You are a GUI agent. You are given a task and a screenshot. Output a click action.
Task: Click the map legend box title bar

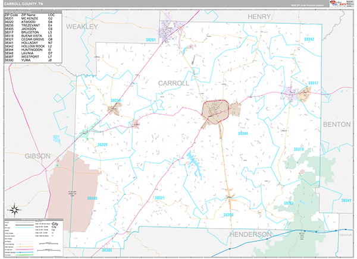(33, 220)
